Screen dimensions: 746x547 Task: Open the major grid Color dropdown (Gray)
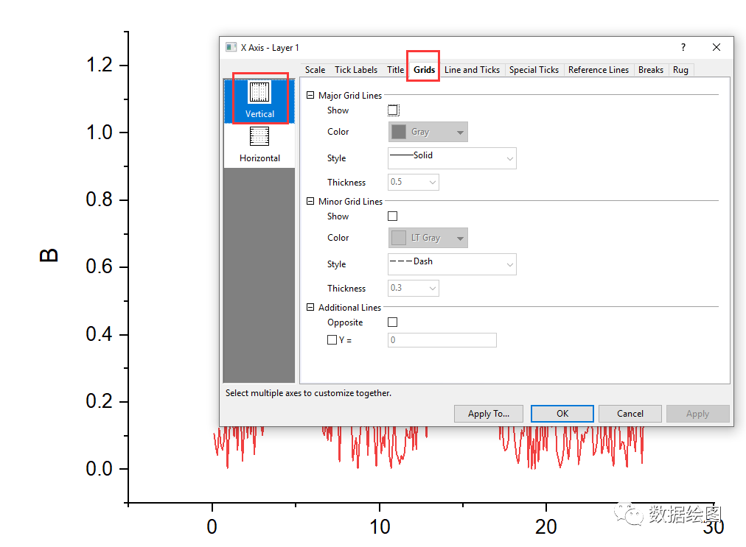(428, 132)
